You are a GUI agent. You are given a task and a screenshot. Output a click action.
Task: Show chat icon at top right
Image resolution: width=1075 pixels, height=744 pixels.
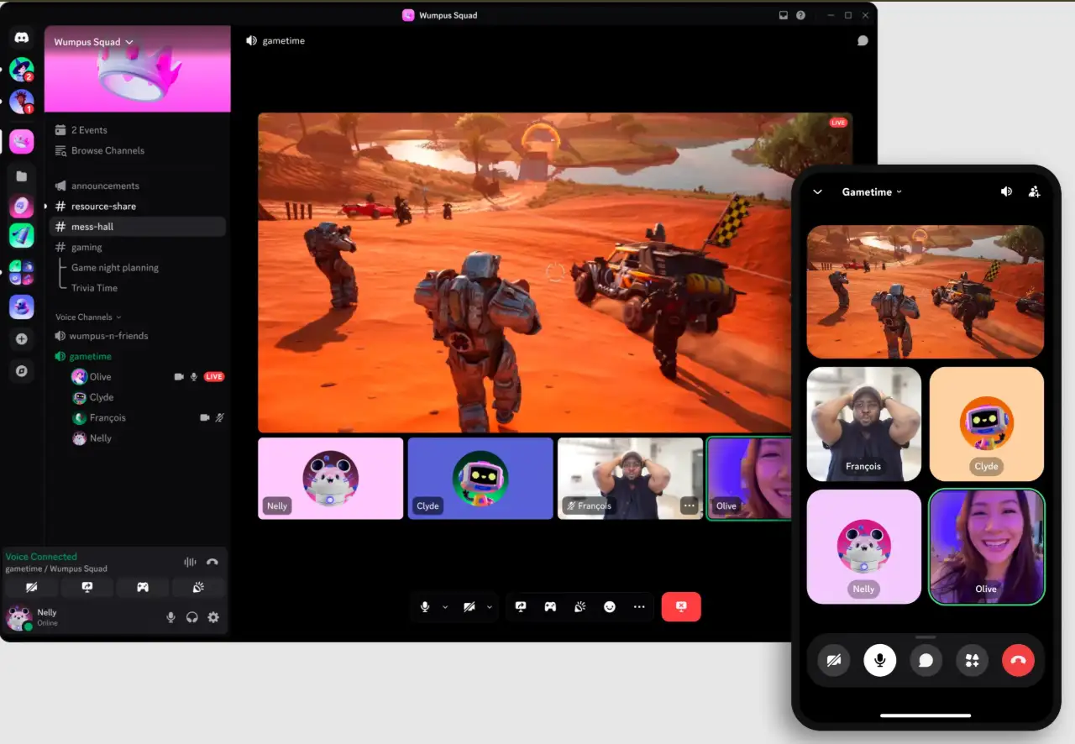click(863, 40)
